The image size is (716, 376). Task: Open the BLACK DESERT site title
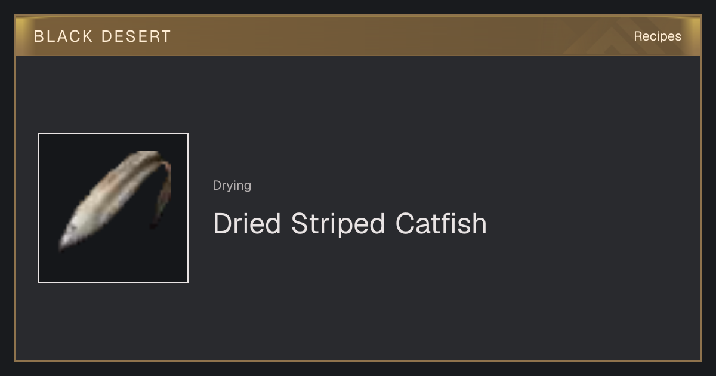point(103,36)
